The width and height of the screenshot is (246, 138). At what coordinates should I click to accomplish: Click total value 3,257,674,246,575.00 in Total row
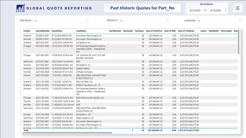point(188,130)
